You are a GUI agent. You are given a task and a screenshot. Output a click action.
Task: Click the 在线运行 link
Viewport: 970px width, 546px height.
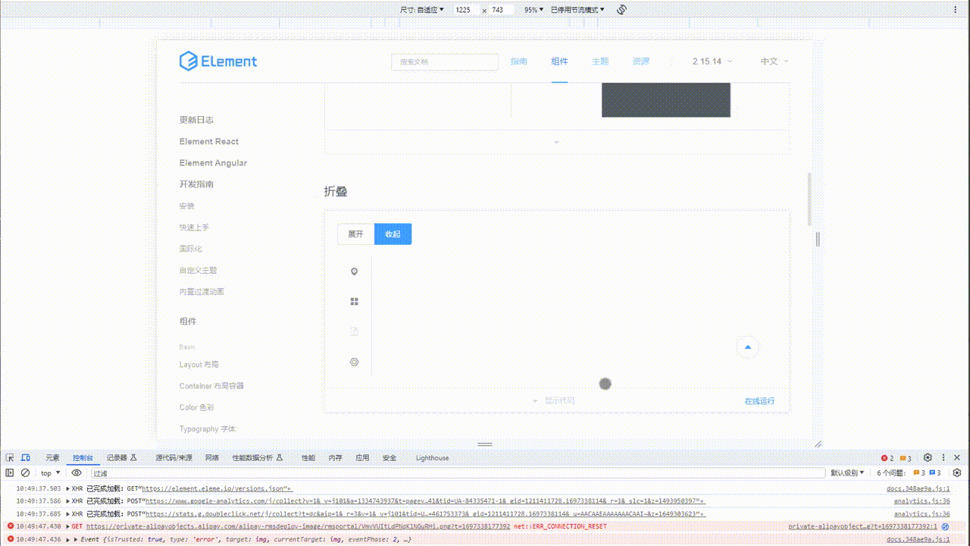coord(759,401)
